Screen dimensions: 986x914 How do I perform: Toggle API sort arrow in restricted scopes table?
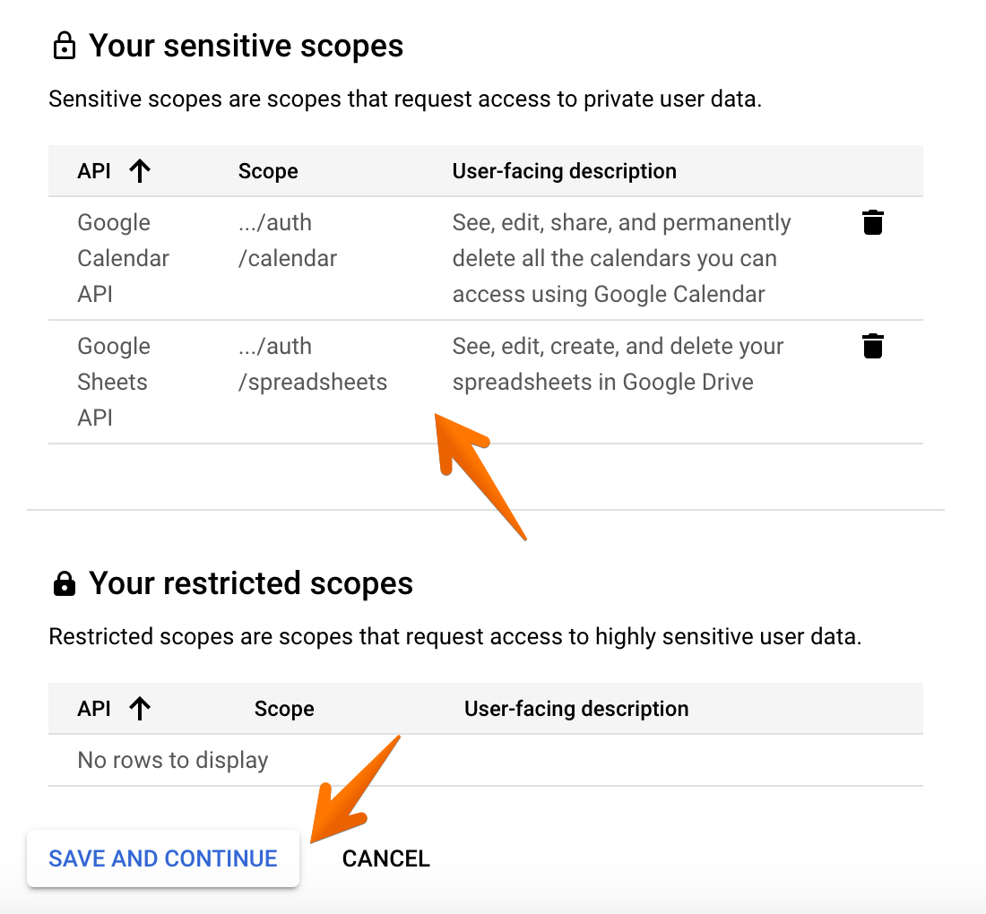[139, 709]
